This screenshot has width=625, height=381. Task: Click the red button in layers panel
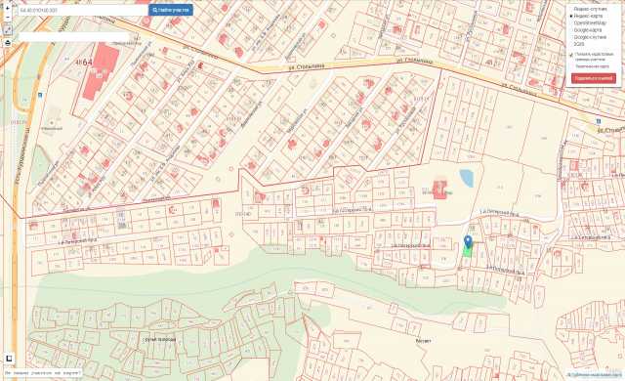[593, 78]
